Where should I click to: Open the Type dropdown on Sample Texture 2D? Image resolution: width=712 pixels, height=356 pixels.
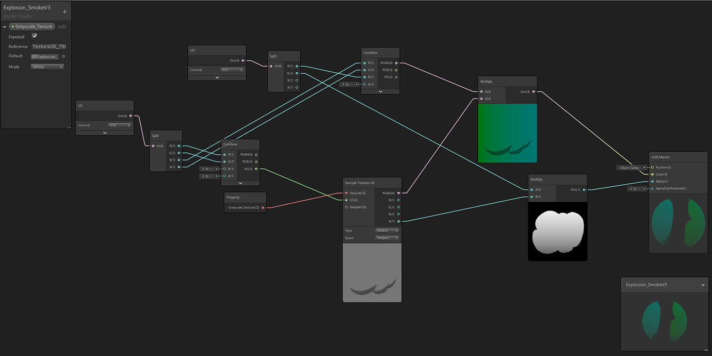click(x=387, y=231)
